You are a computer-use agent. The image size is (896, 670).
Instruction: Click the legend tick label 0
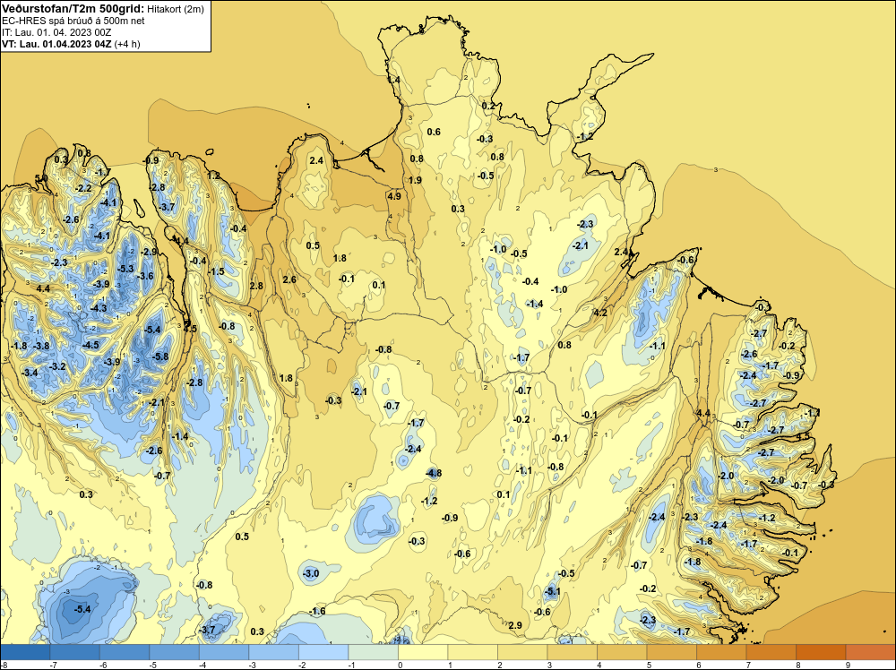click(400, 665)
